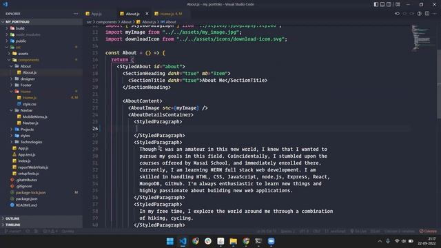The width and height of the screenshot is (441, 248).
Task: Open Changes compare icon in editor toolbar
Action: pyautogui.click(x=397, y=14)
